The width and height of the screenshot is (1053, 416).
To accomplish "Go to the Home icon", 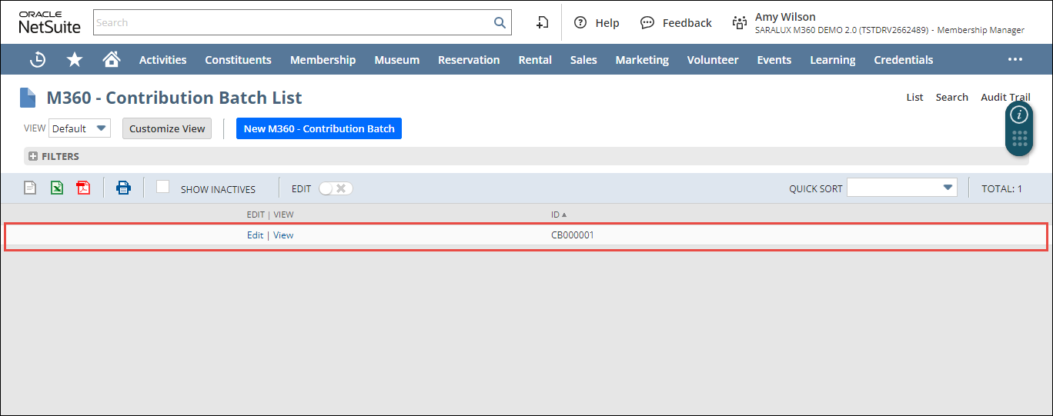I will click(112, 60).
